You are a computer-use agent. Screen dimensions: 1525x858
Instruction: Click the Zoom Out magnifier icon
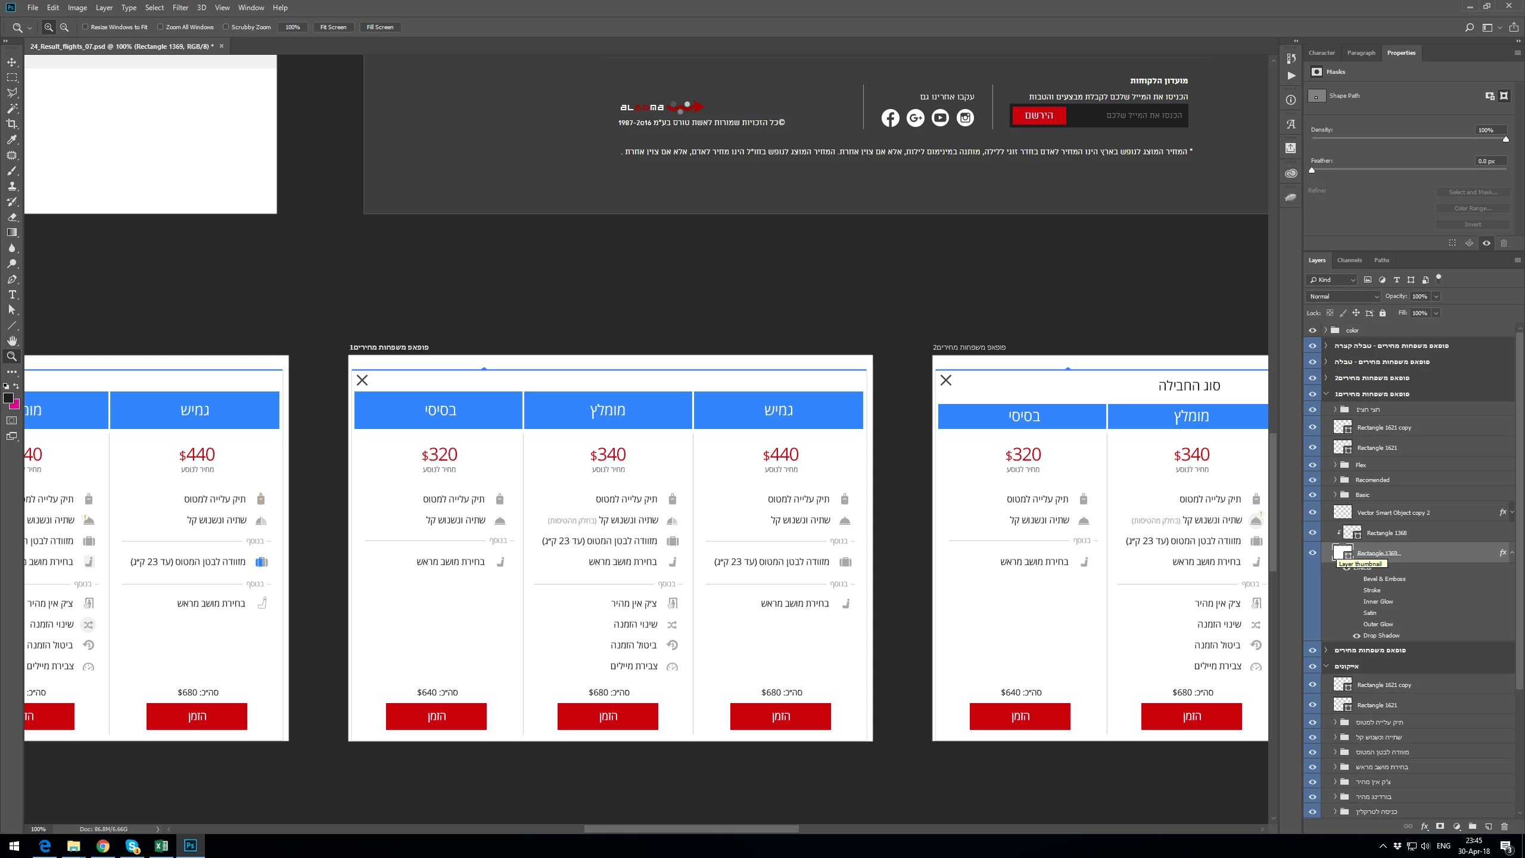[64, 27]
